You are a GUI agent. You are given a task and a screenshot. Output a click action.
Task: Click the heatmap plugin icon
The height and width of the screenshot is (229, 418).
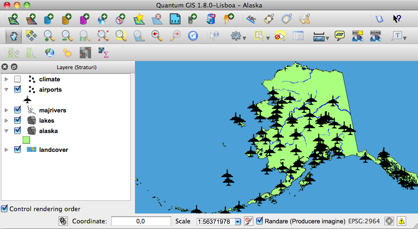pos(67,53)
